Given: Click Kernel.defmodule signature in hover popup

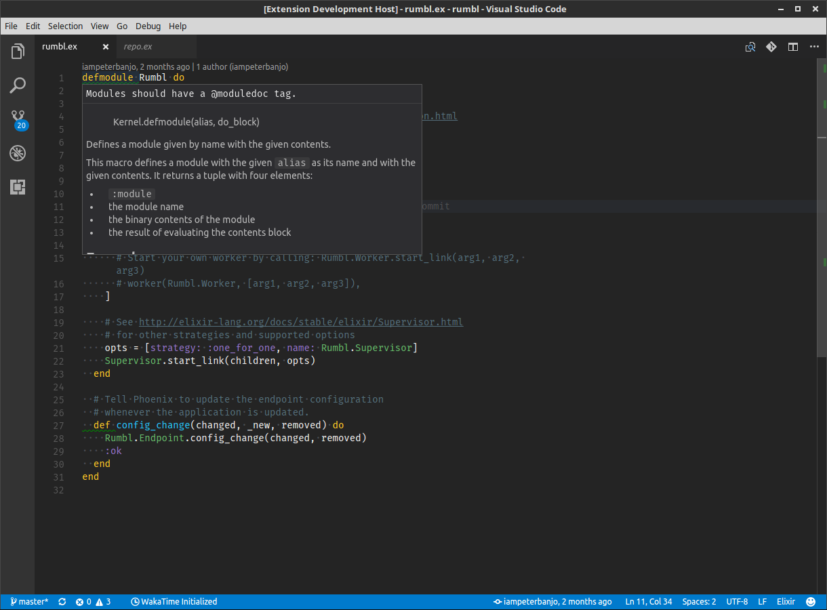Looking at the screenshot, I should tap(186, 122).
